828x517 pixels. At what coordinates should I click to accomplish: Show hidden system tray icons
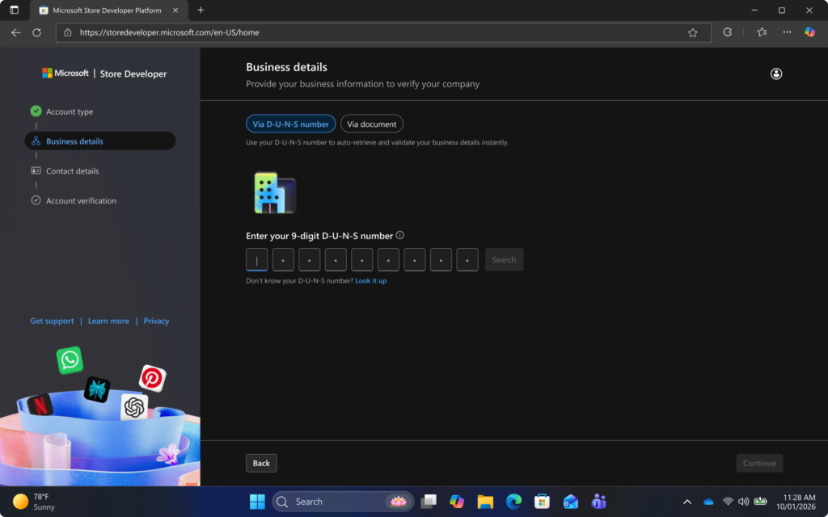coord(687,502)
